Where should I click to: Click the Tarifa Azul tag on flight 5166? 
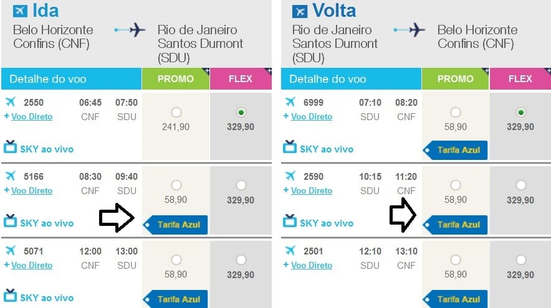coord(178,225)
